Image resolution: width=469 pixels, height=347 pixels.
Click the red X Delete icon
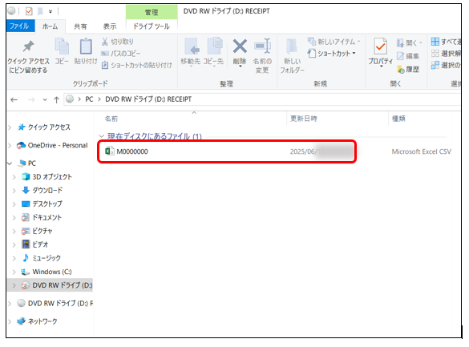pos(240,46)
